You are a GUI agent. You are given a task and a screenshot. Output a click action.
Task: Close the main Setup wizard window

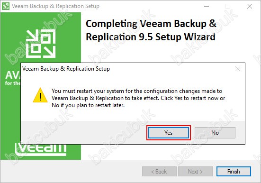[250, 6]
